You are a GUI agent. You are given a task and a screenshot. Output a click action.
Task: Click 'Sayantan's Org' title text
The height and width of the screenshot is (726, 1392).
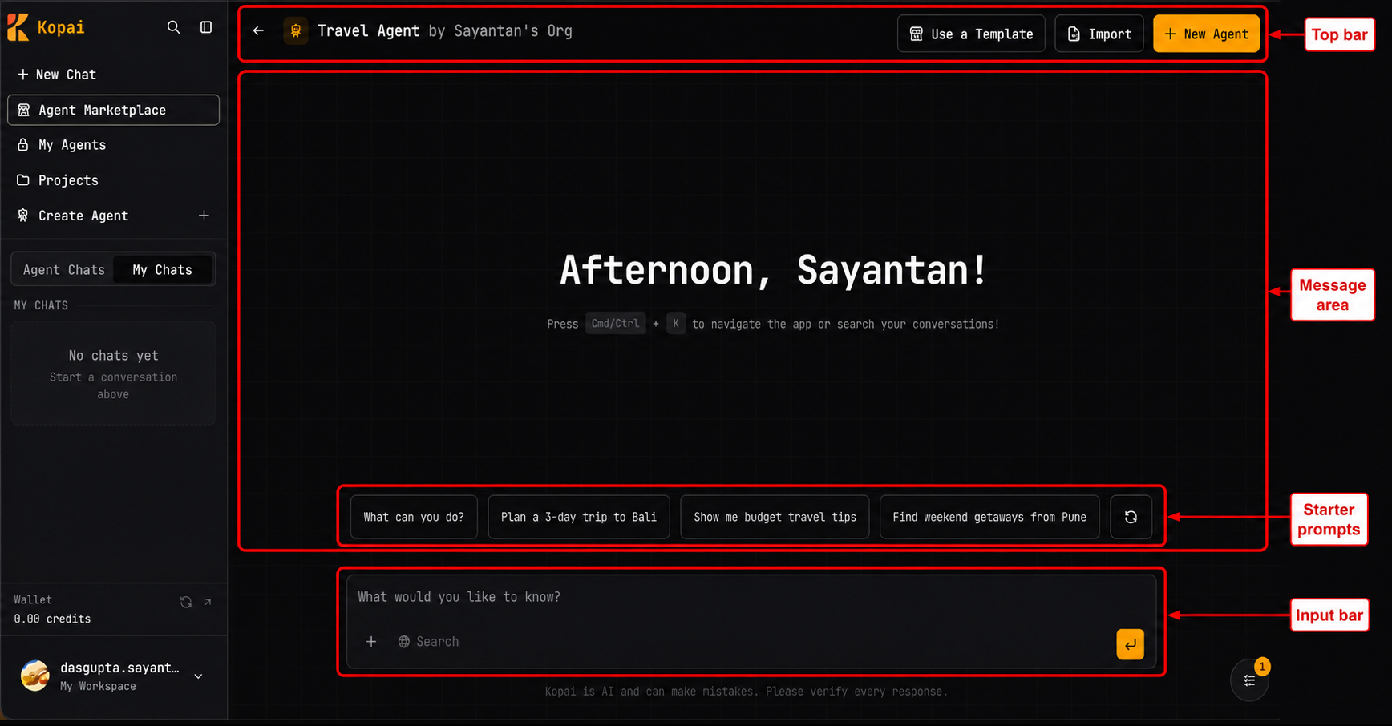click(x=513, y=30)
